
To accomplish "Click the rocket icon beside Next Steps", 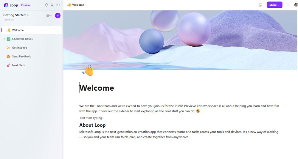I will tap(9, 65).
